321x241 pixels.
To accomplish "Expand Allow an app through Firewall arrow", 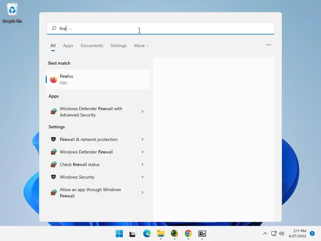I will click(x=143, y=192).
